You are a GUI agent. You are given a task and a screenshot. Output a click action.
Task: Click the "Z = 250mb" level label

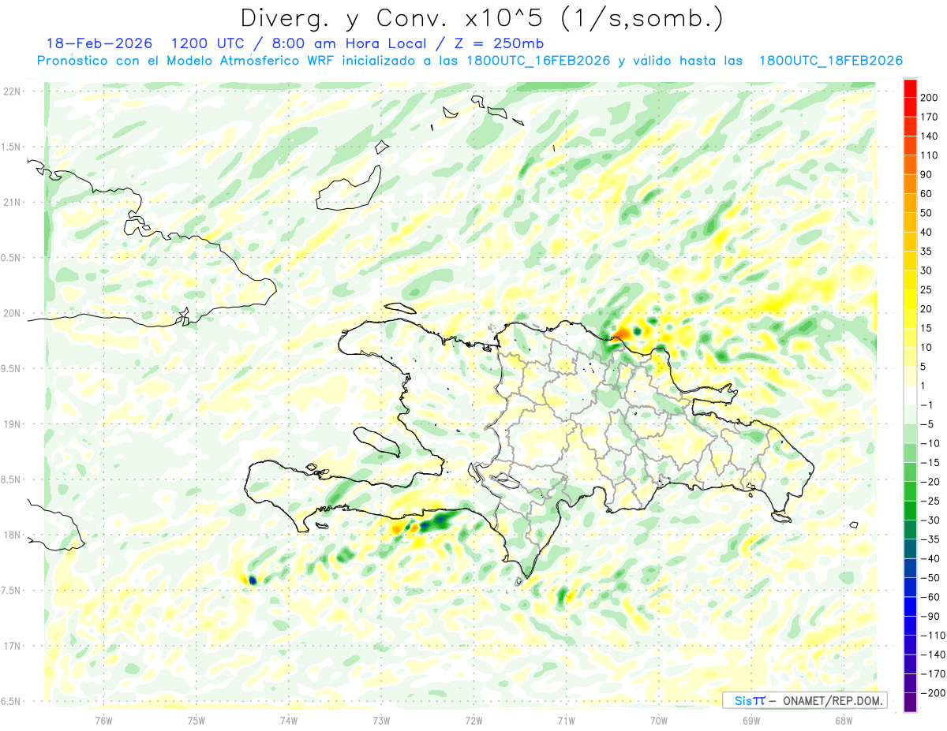[500, 43]
